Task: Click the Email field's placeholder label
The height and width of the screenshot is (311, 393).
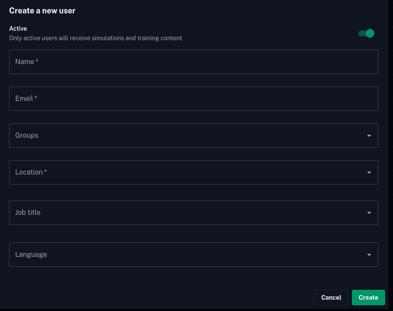Action: (24, 99)
